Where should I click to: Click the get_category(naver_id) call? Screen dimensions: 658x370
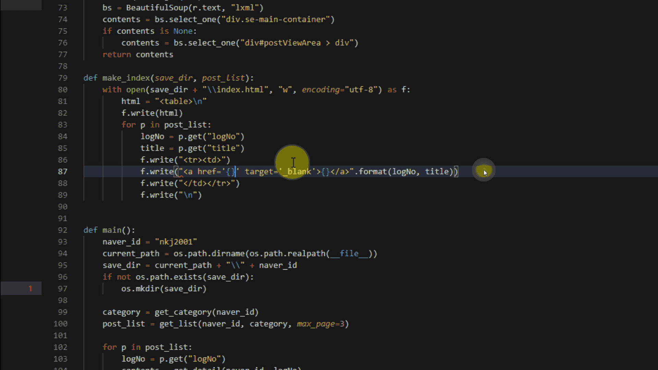[206, 312]
